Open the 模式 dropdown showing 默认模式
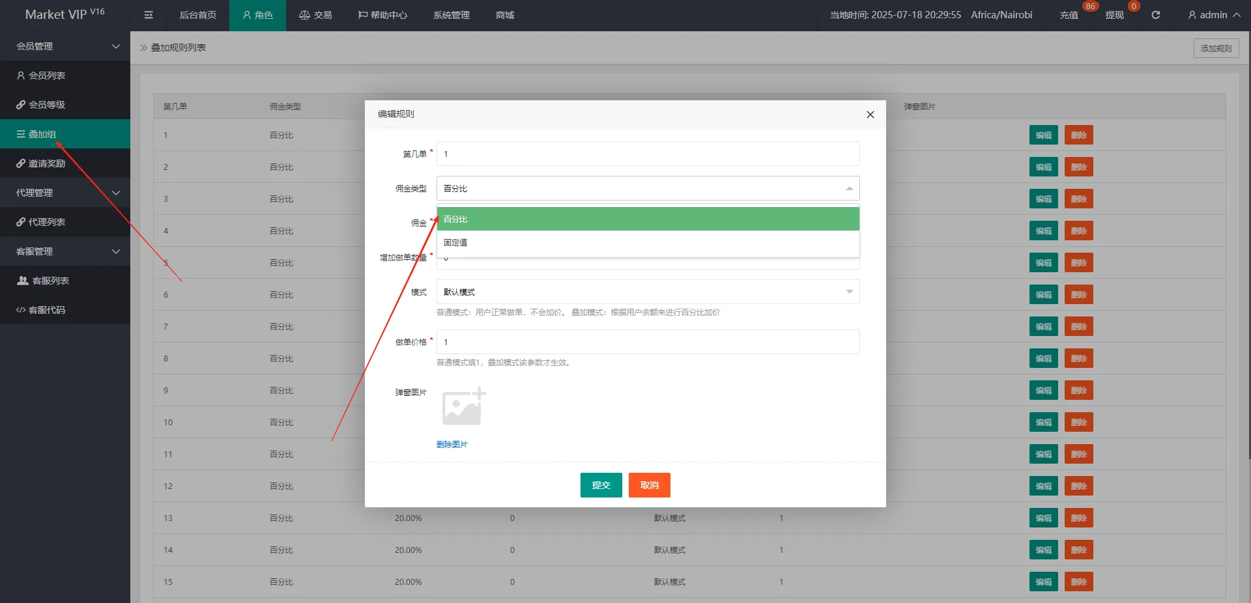The width and height of the screenshot is (1251, 603). (648, 292)
